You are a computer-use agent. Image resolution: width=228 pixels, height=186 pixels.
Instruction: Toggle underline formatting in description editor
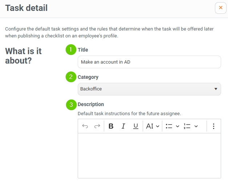pyautogui.click(x=136, y=126)
